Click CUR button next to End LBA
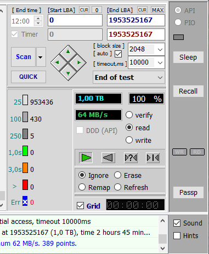Screen dimensions: 209x254 [142, 10]
